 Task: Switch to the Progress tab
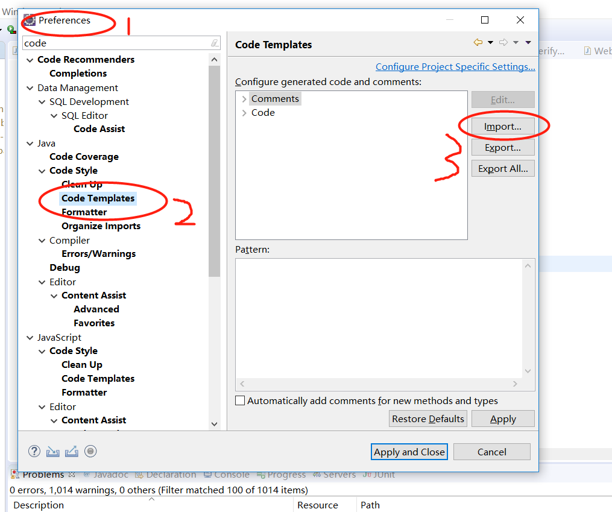pos(282,475)
